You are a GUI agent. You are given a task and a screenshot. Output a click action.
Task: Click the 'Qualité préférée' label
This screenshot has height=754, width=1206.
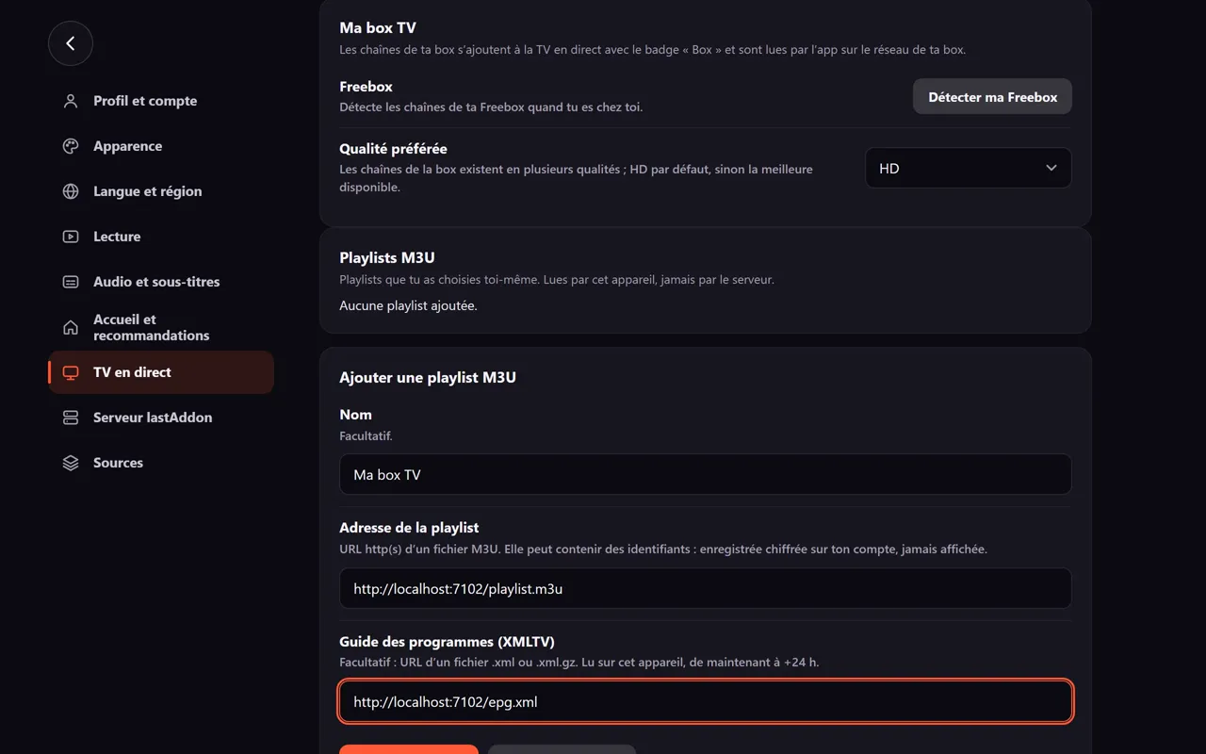393,148
